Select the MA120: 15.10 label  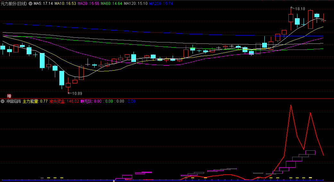pos(136,4)
